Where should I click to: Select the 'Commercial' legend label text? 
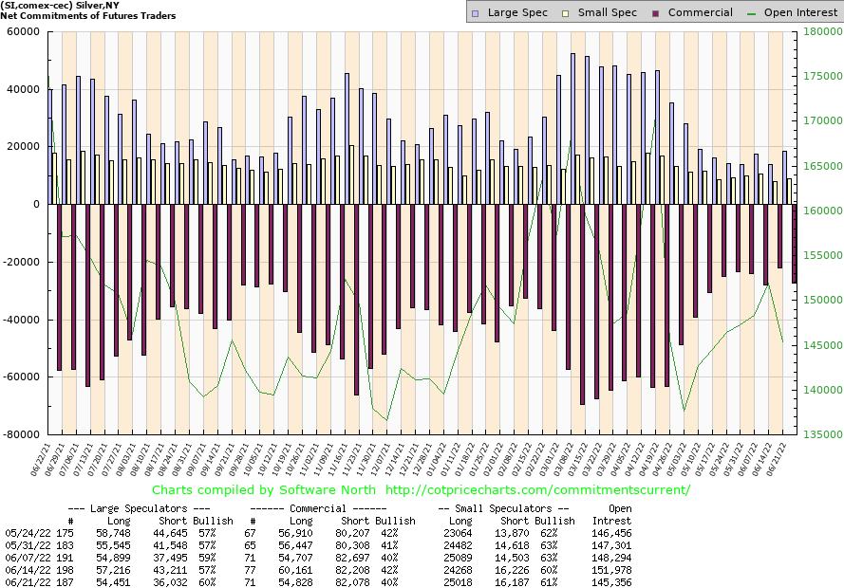point(701,12)
